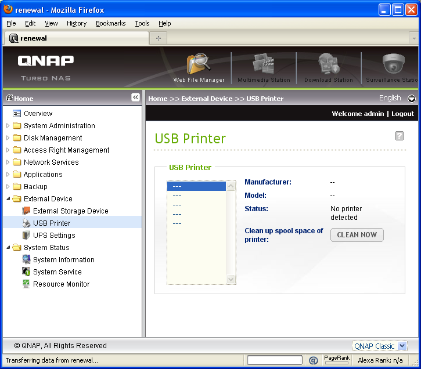The width and height of the screenshot is (421, 369).
Task: Click the QNAP Turbo NAS logo
Action: point(46,67)
